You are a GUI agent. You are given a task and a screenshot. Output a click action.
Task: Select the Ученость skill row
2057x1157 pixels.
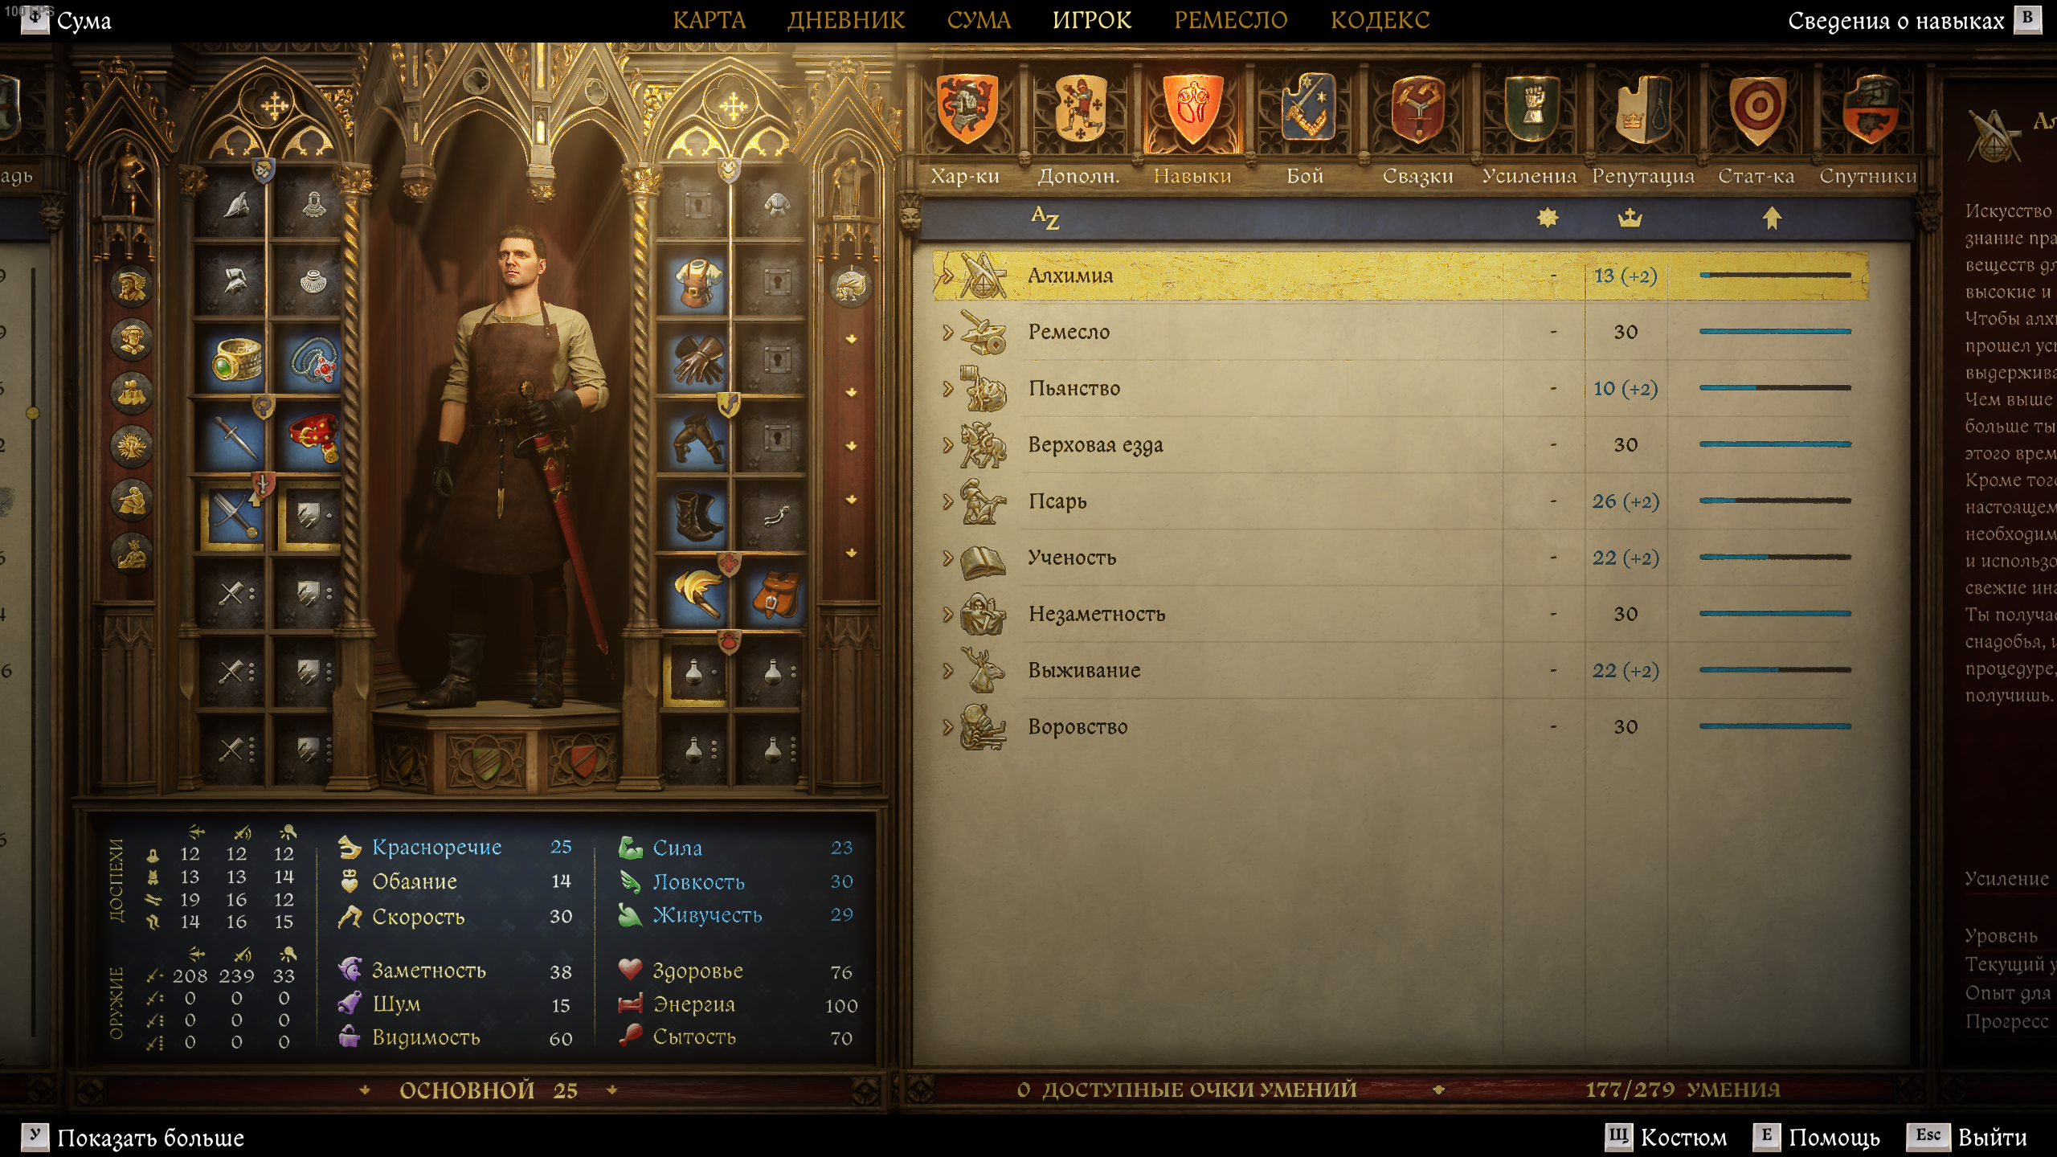pos(1400,558)
